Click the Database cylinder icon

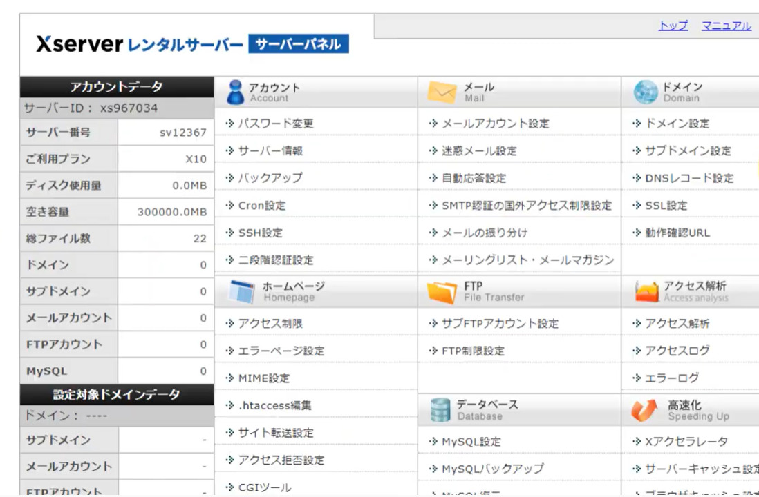click(x=440, y=410)
